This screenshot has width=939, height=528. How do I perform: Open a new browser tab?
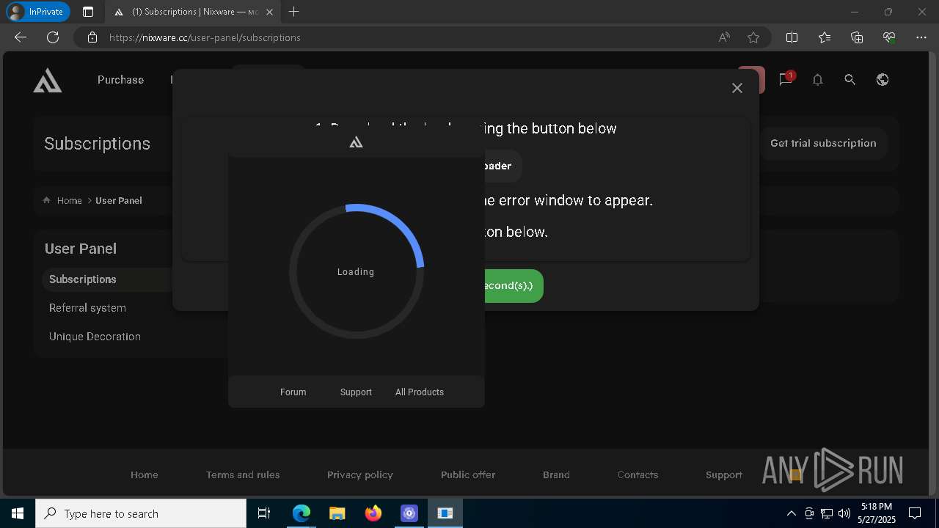(x=294, y=12)
